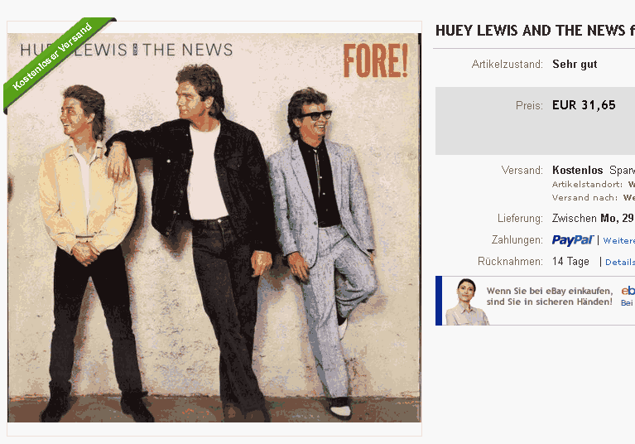This screenshot has height=444, width=635.
Task: Click the grey price box area
Action: (535, 121)
